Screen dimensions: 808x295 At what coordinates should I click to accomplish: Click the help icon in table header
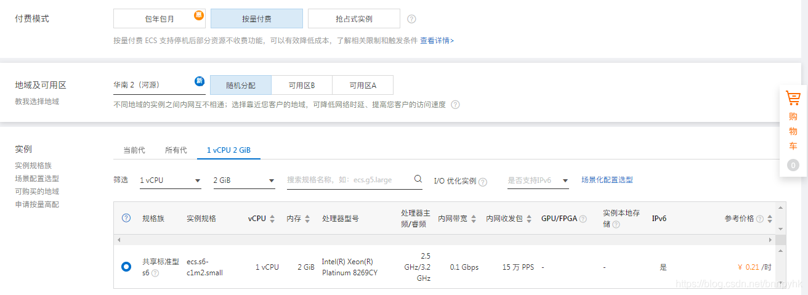pyautogui.click(x=126, y=218)
